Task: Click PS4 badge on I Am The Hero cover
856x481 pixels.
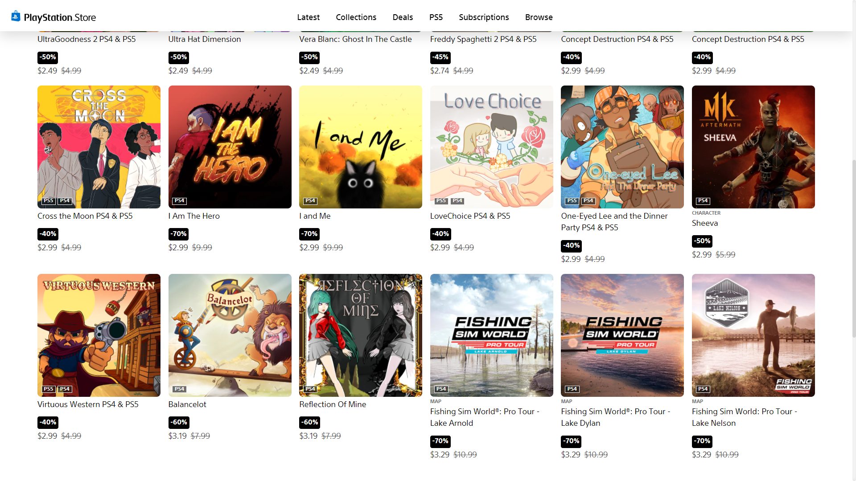Action: pos(179,201)
